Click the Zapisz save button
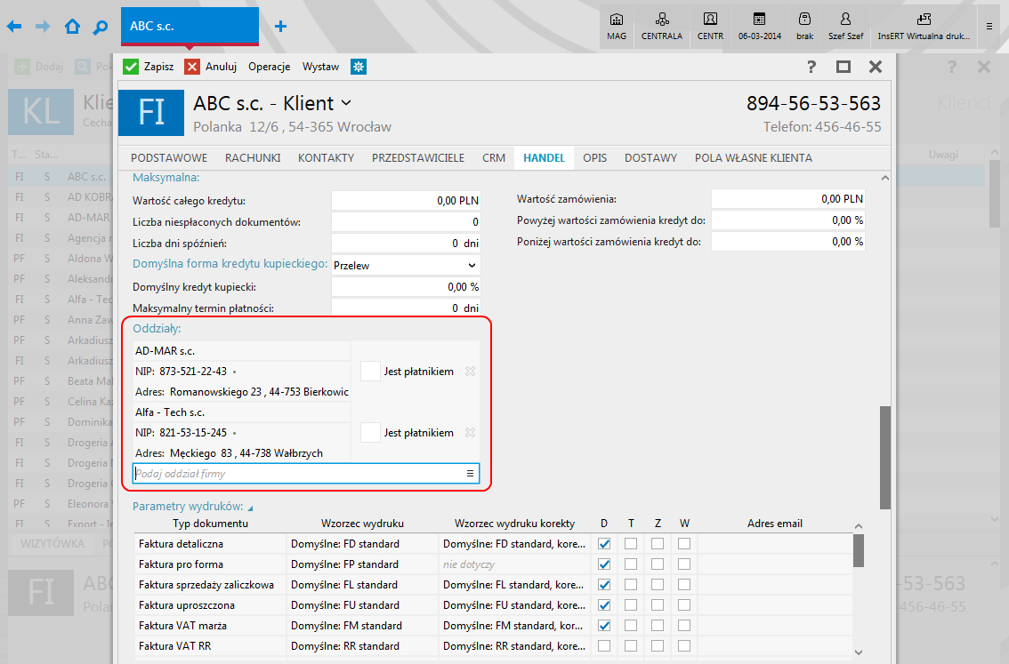Image resolution: width=1009 pixels, height=664 pixels. pos(149,67)
